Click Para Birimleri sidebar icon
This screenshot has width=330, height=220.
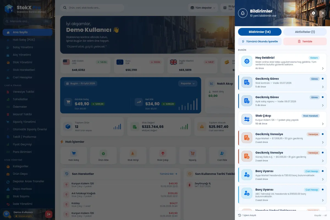(8, 152)
